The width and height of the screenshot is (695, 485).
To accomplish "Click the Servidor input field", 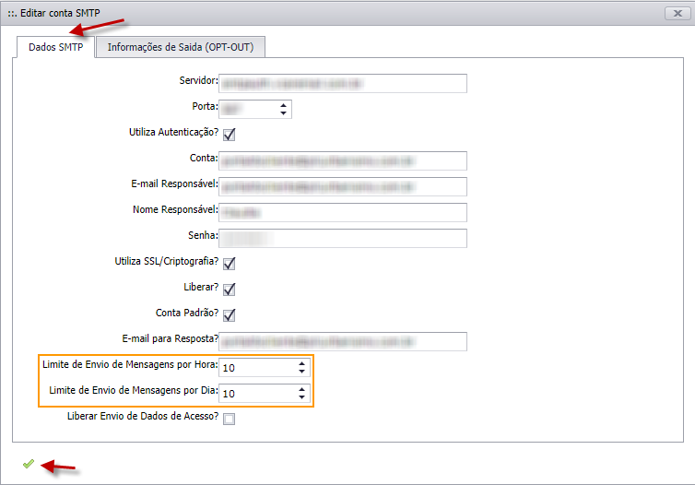I will click(343, 83).
